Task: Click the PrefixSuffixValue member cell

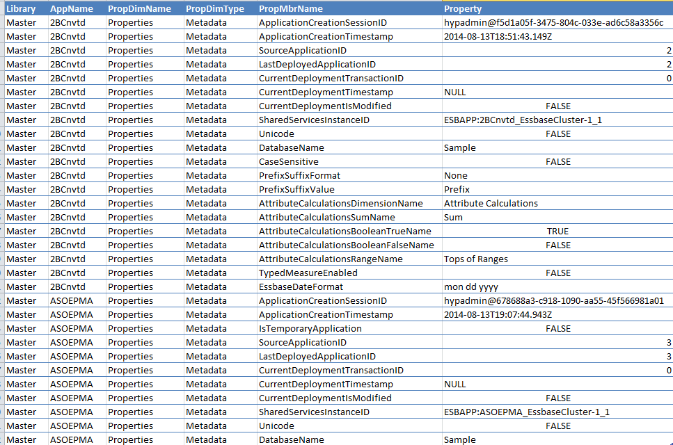Action: pyautogui.click(x=349, y=190)
